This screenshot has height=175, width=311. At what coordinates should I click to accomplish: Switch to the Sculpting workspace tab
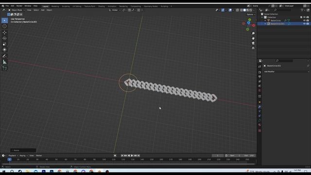point(66,6)
